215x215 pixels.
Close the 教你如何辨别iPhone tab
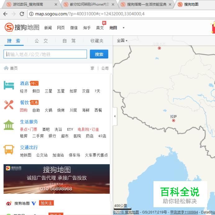[113, 5]
